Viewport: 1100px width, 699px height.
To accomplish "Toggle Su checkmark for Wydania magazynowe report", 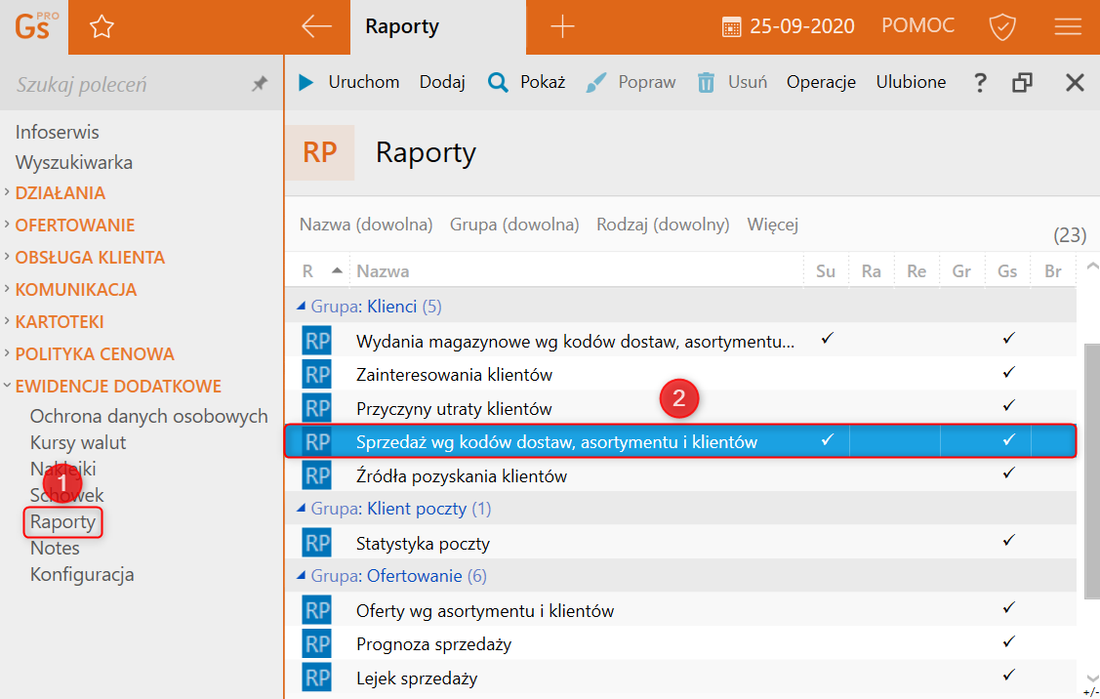I will (827, 339).
